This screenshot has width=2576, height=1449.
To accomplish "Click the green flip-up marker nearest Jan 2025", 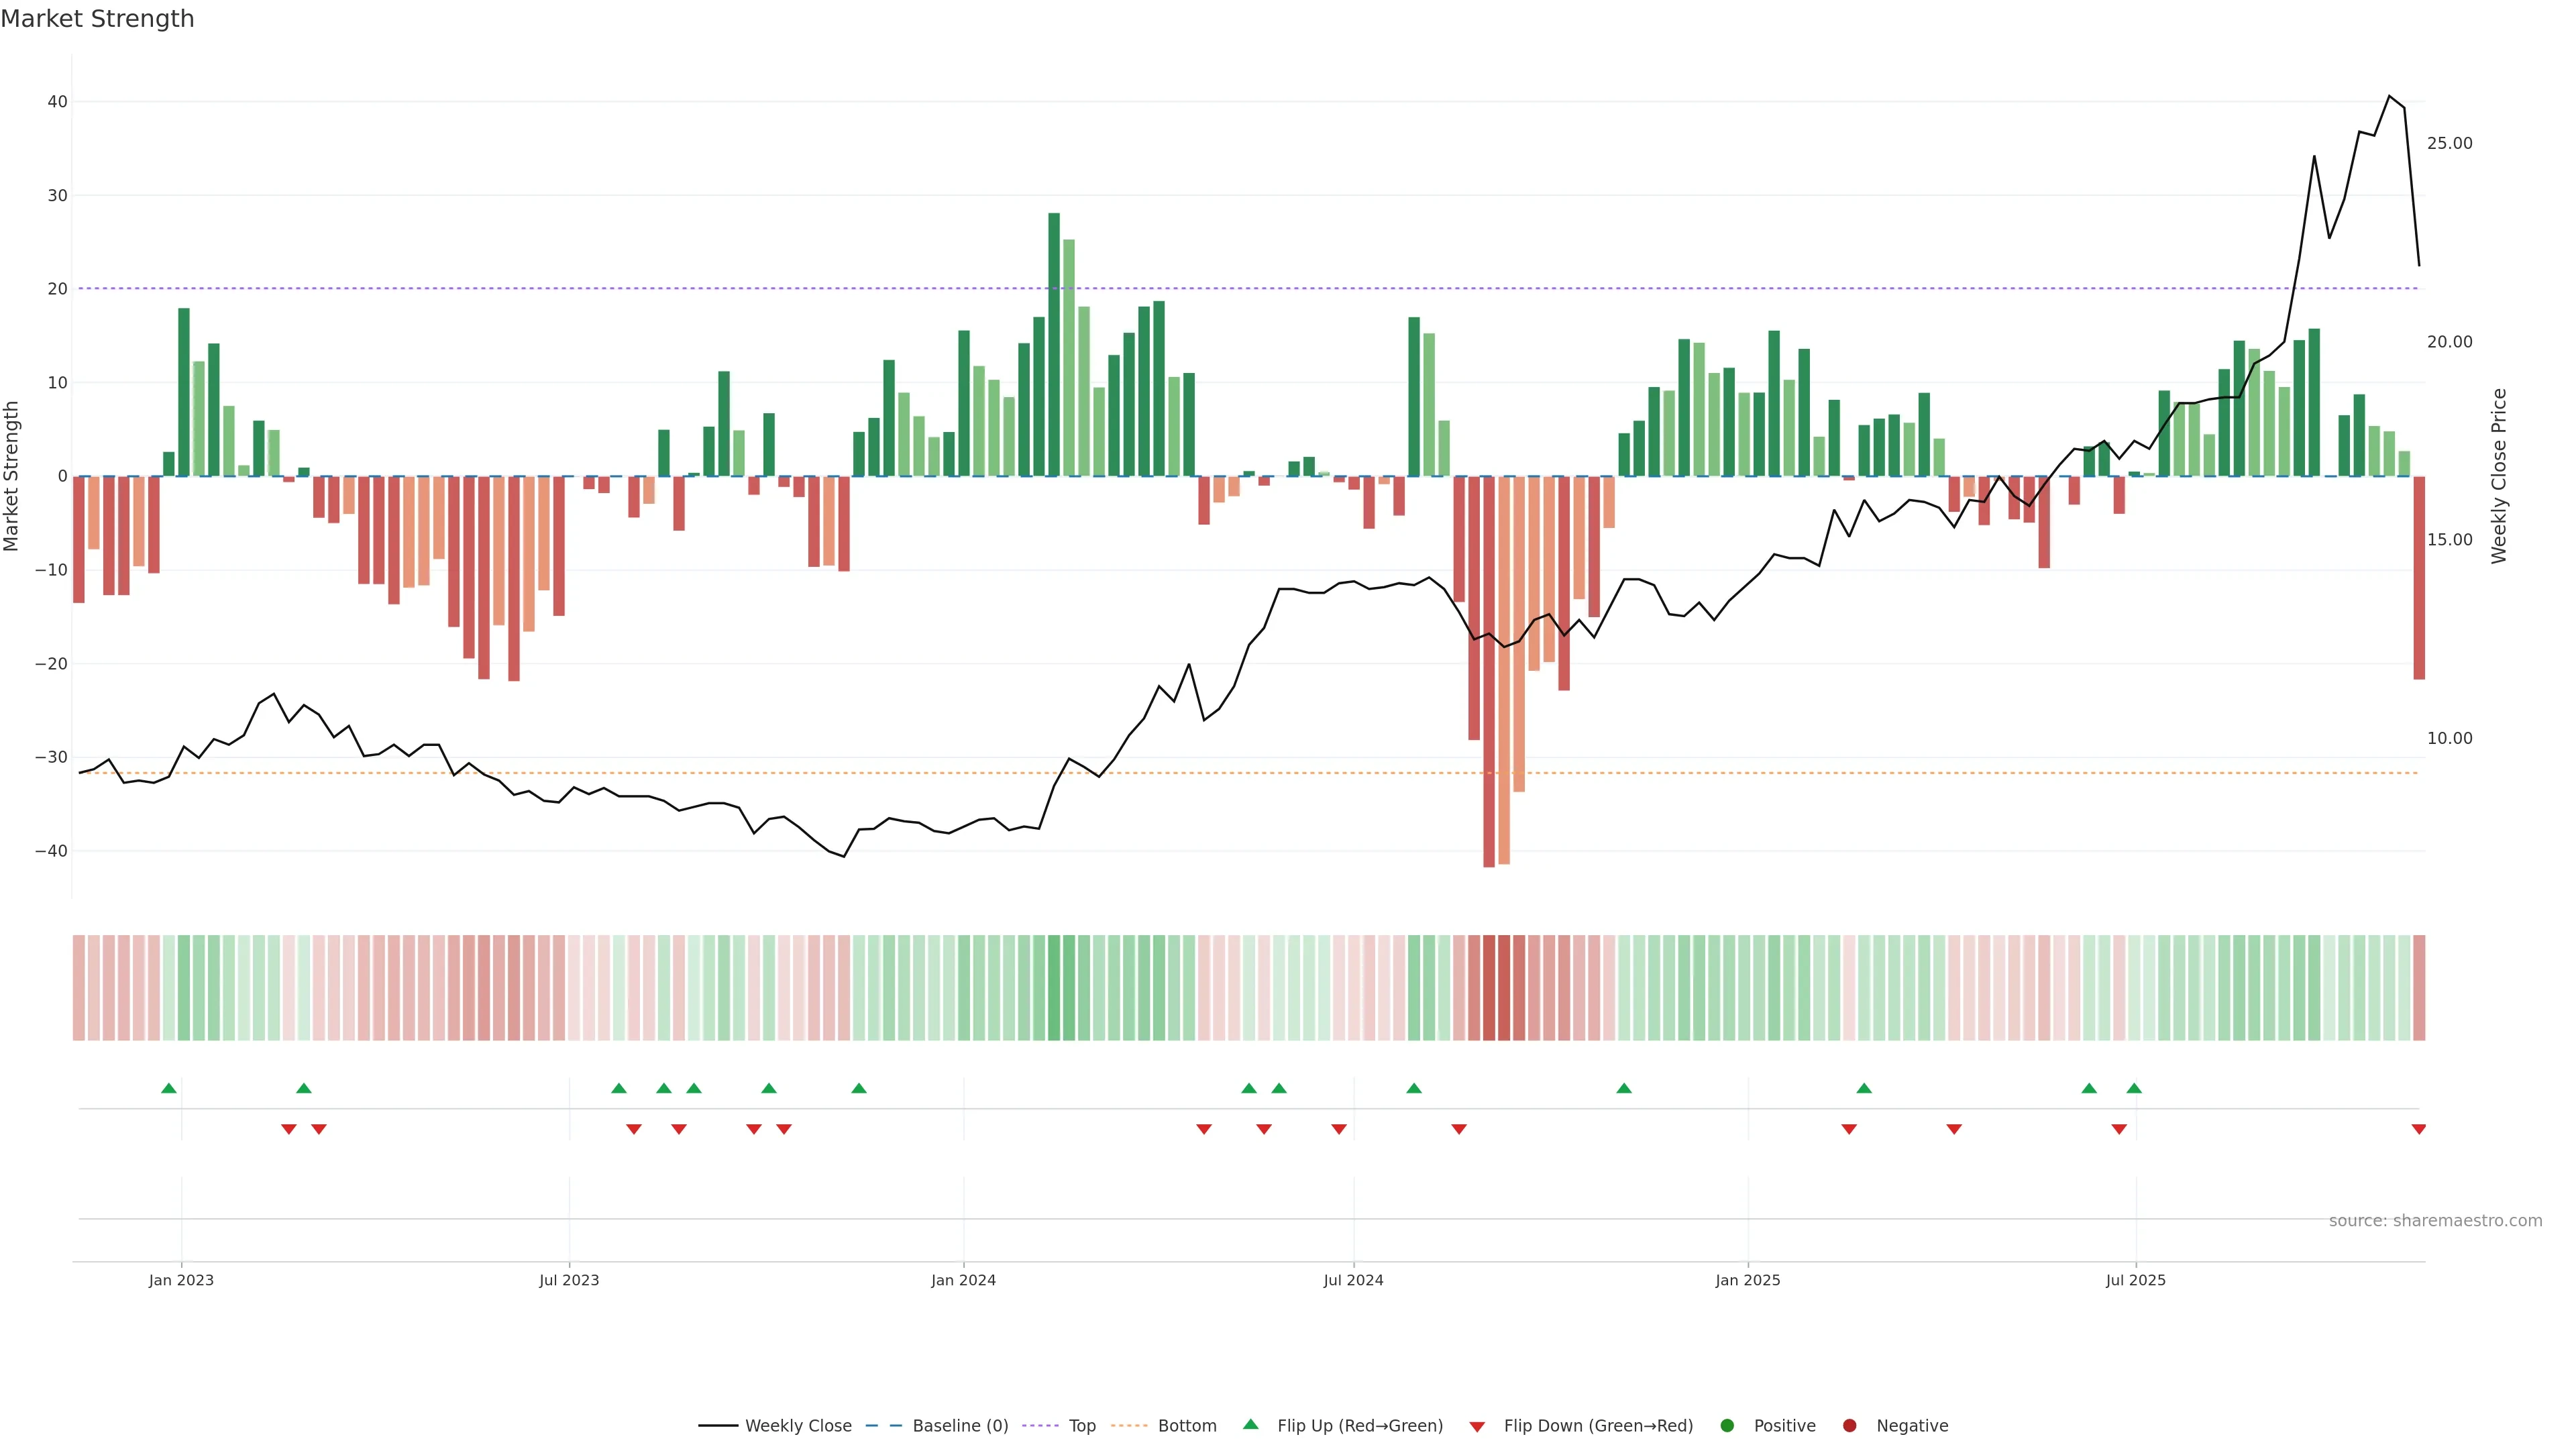I will coord(1863,1088).
